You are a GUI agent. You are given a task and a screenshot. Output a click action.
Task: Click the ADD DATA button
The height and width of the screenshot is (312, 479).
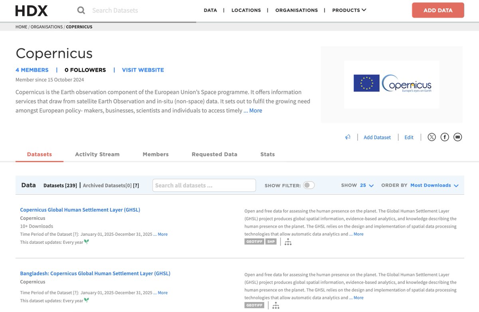pos(438,10)
